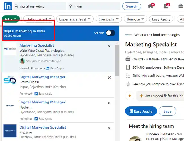184x141 pixels.
Task: Click 'Flychem' company name text
Action: point(25,107)
